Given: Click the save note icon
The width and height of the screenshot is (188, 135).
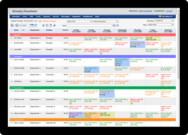Looking at the screenshot, I should [x=114, y=25].
